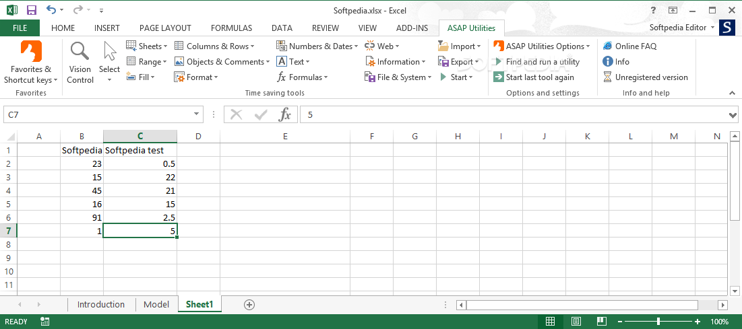Switch to the VIEW ribbon tab

pyautogui.click(x=368, y=28)
